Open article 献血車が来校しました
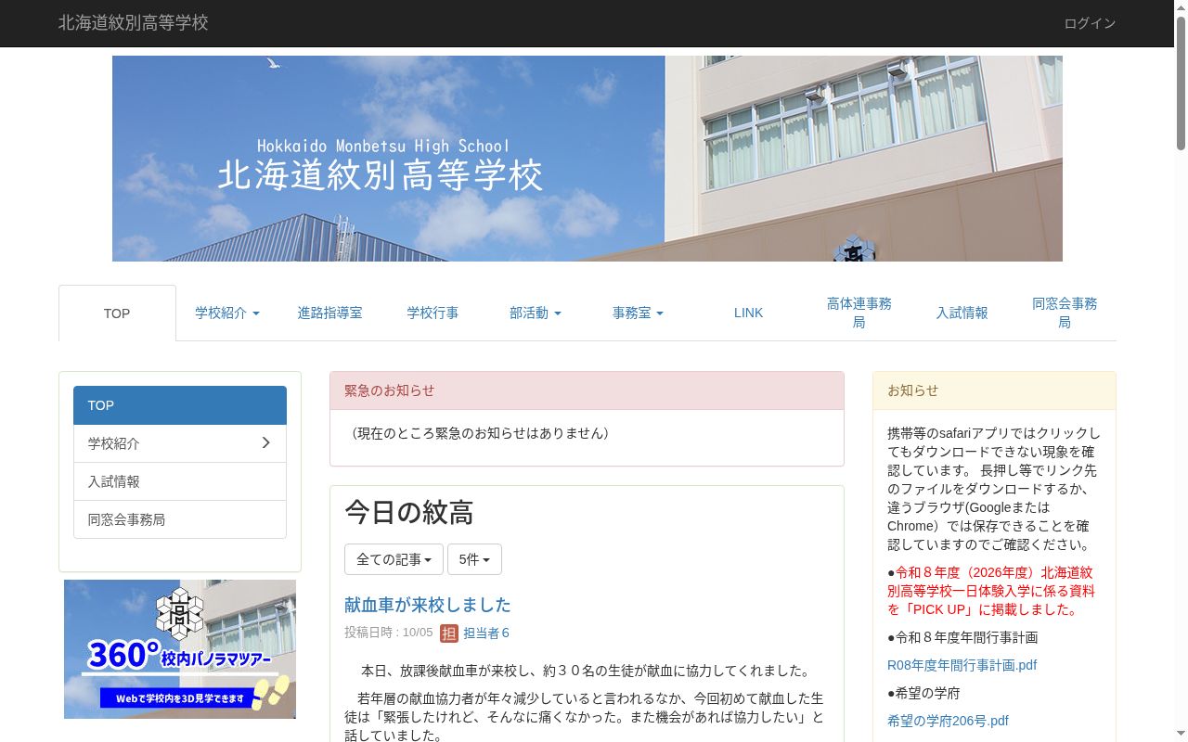The width and height of the screenshot is (1188, 742). click(428, 605)
